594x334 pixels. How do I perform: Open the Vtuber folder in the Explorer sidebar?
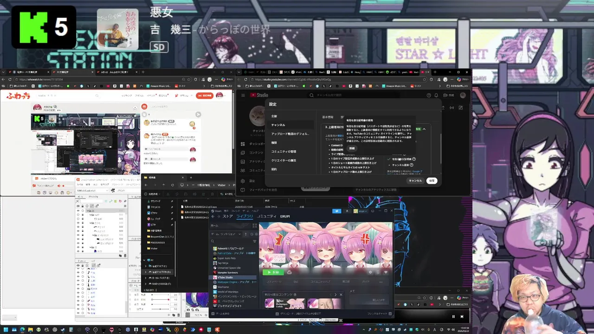[154, 248]
